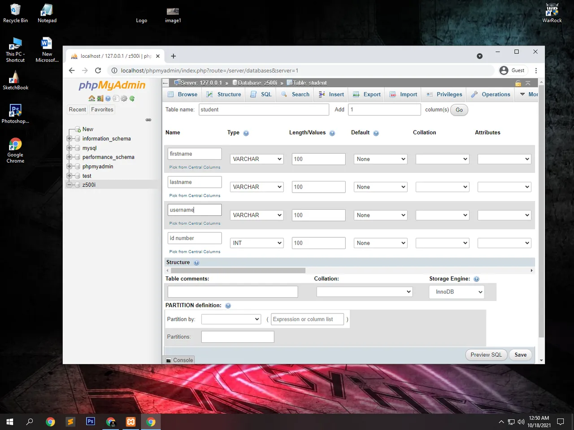Click Pick from Central Columns under firstname

pos(195,168)
